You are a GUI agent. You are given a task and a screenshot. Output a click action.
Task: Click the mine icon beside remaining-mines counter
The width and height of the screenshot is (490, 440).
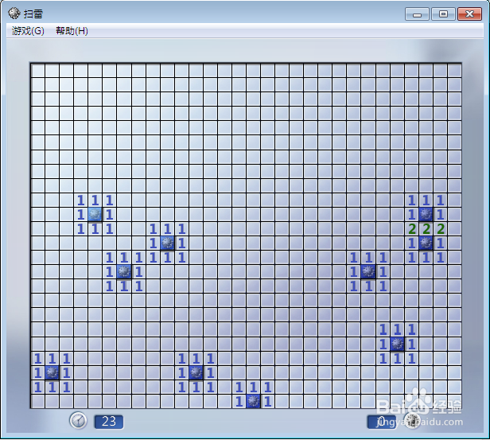click(412, 420)
